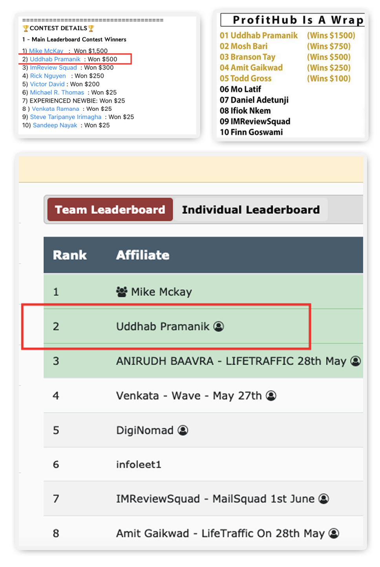
Task: Switch to the Individual Leaderboard tab
Action: [x=251, y=209]
